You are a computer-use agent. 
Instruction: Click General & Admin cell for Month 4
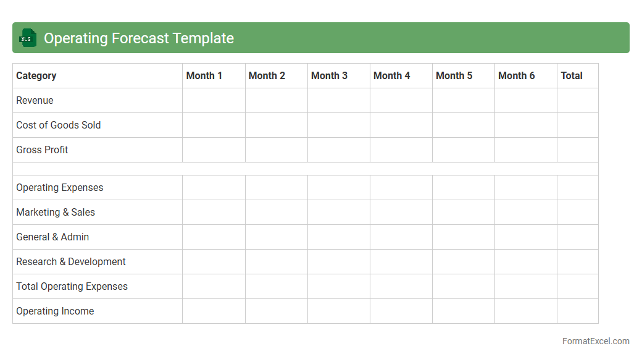401,237
